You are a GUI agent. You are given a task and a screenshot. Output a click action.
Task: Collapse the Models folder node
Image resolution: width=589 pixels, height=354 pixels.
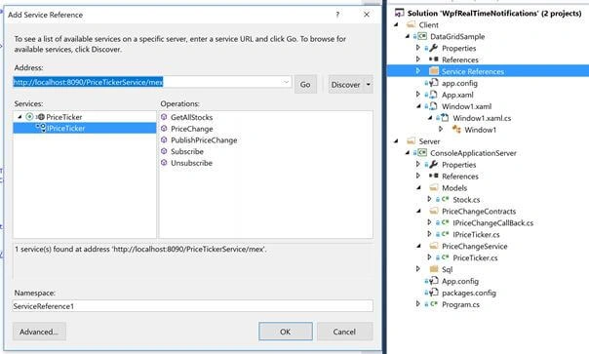[x=418, y=188]
